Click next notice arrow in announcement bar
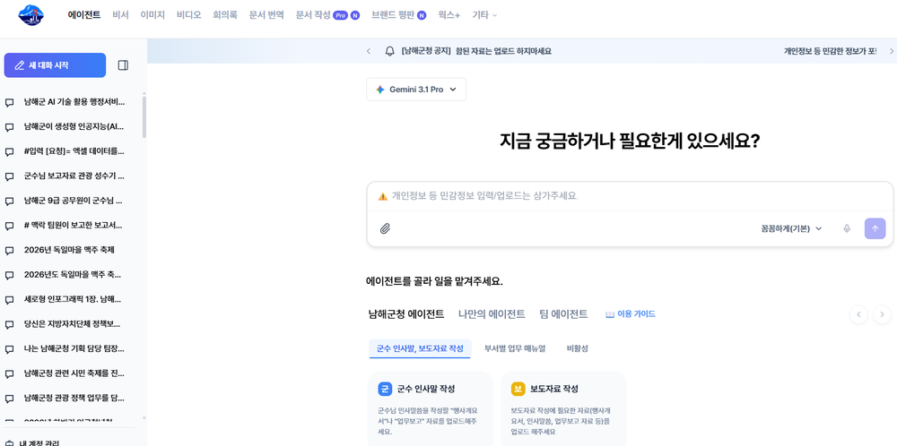897x446 pixels. (x=892, y=51)
